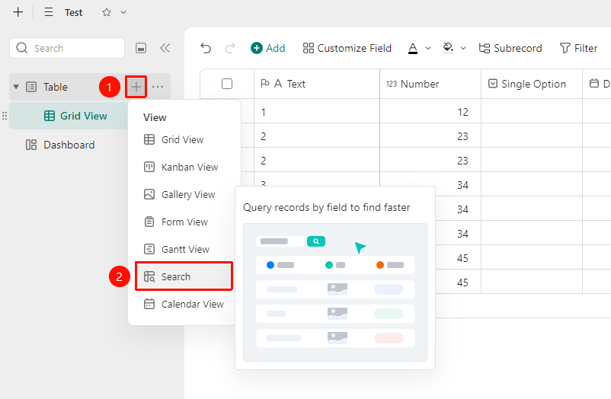Image resolution: width=611 pixels, height=399 pixels.
Task: Click the plus icon beside the menu icon
Action: pos(18,12)
